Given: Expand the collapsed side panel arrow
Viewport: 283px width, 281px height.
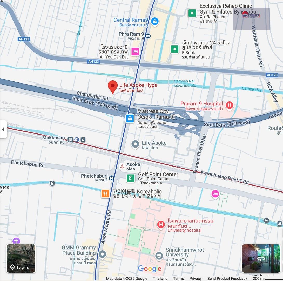Looking at the screenshot, I should point(3,129).
